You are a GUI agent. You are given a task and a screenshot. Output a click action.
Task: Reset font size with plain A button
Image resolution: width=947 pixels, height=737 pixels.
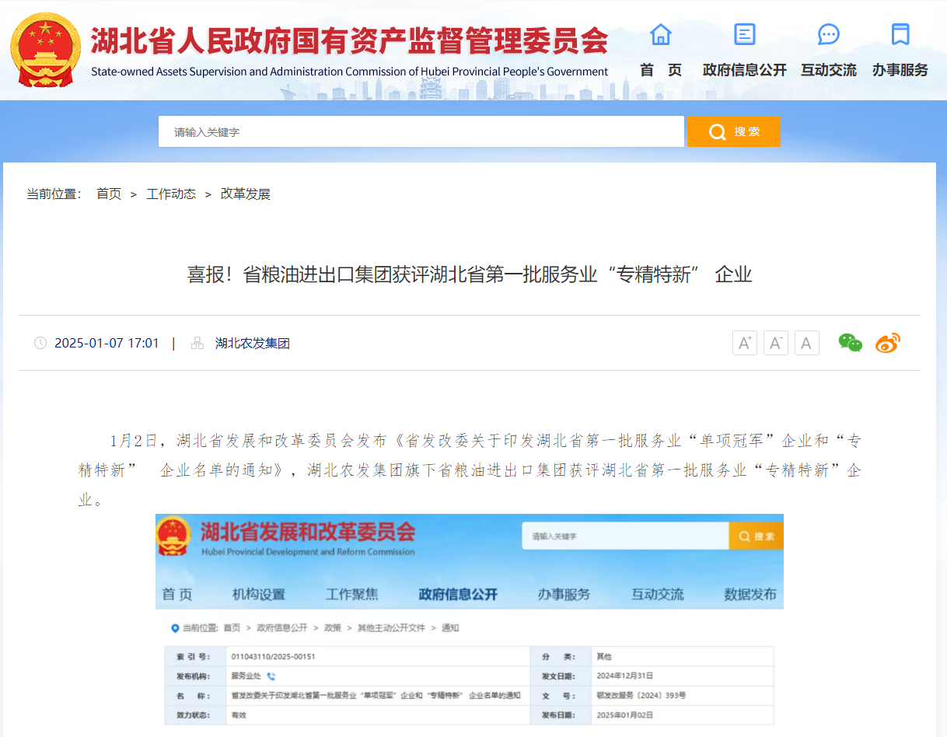tap(806, 343)
